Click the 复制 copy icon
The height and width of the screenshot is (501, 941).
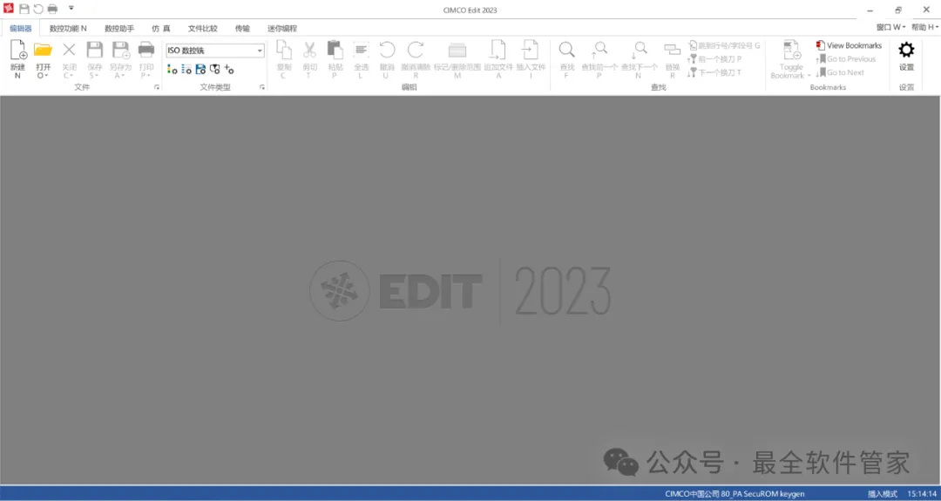point(284,50)
